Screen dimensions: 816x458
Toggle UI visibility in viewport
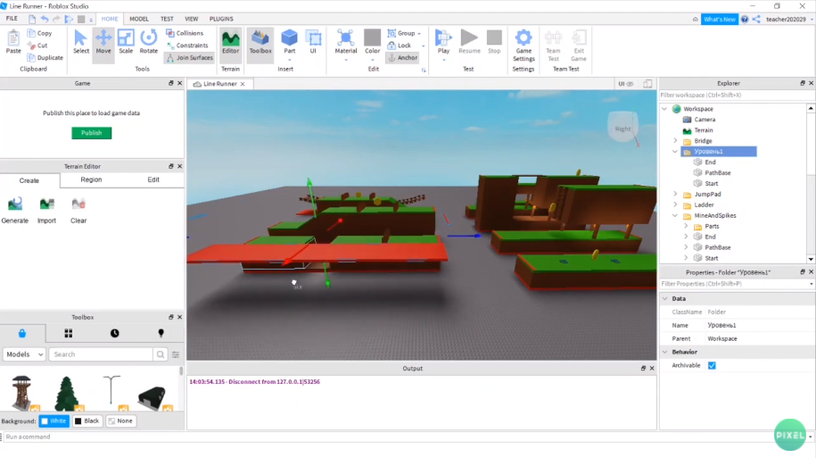pos(625,84)
